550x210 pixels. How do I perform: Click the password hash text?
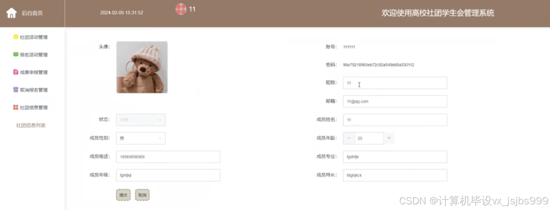[379, 65]
